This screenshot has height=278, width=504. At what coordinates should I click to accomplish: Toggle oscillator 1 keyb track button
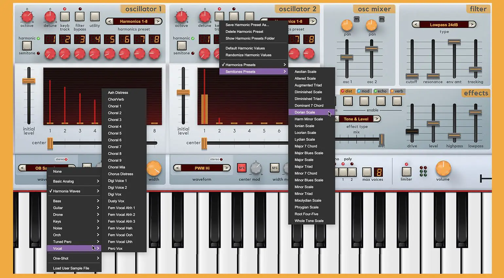coord(65,16)
